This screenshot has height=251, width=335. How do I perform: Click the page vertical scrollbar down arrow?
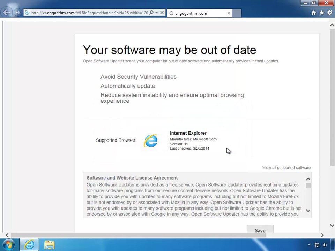click(332, 225)
